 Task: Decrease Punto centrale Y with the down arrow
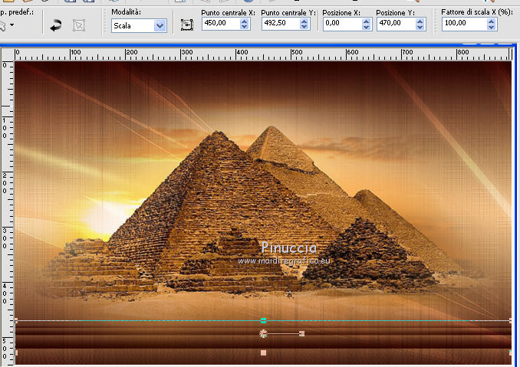point(304,27)
